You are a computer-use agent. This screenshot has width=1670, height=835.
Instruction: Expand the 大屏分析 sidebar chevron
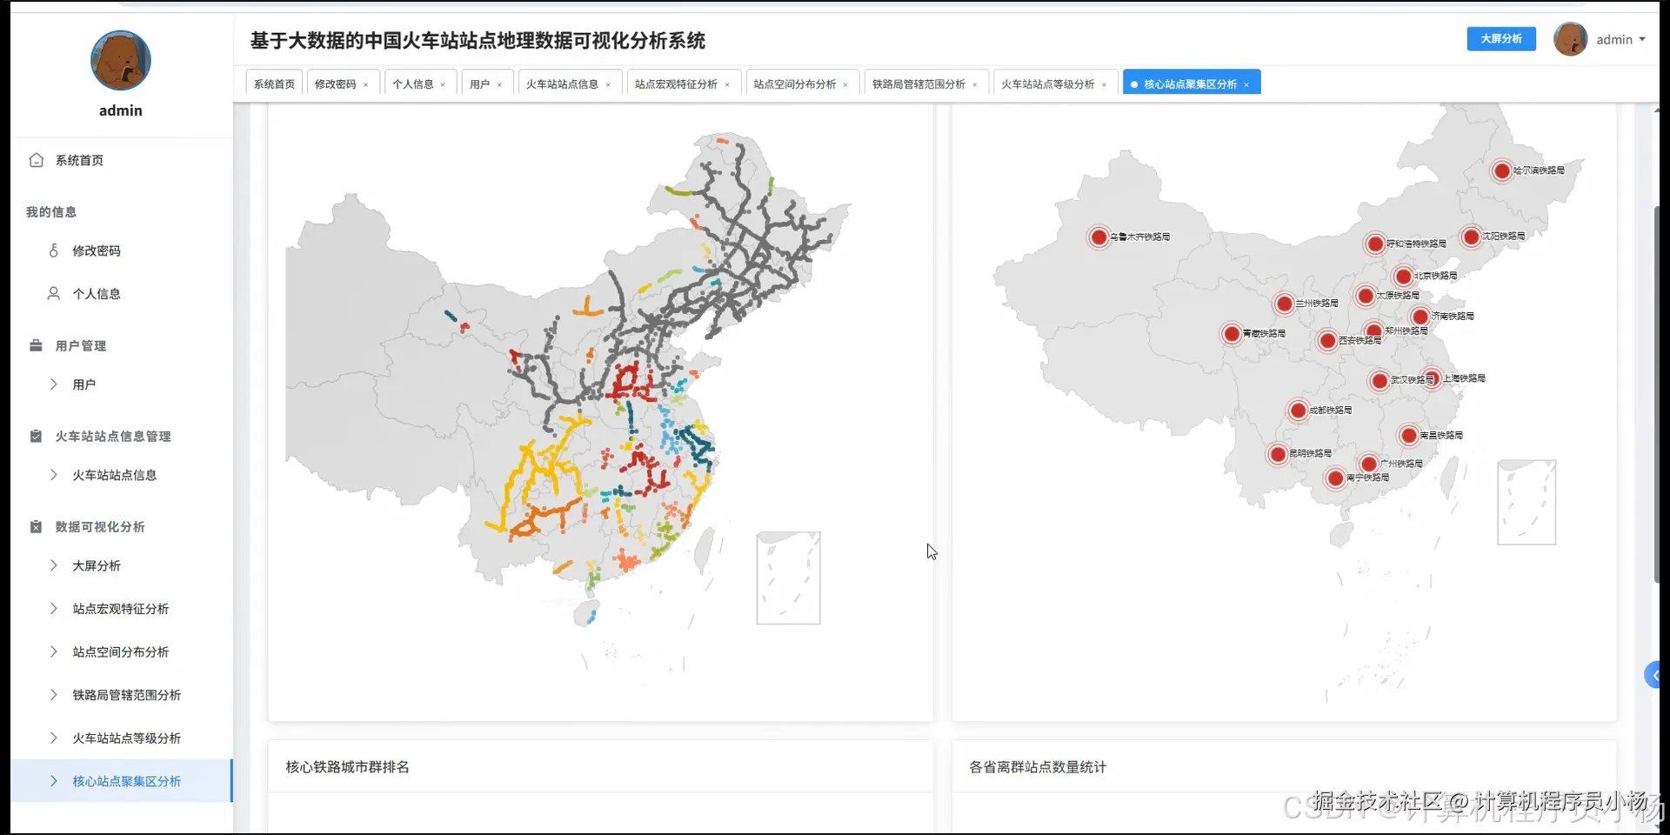point(54,565)
